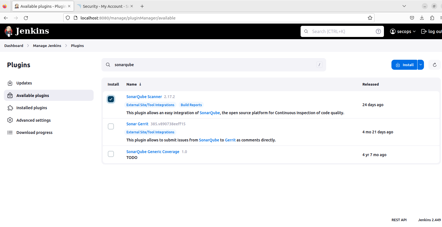
Task: Click the refresh plugin list icon button
Action: (x=434, y=65)
